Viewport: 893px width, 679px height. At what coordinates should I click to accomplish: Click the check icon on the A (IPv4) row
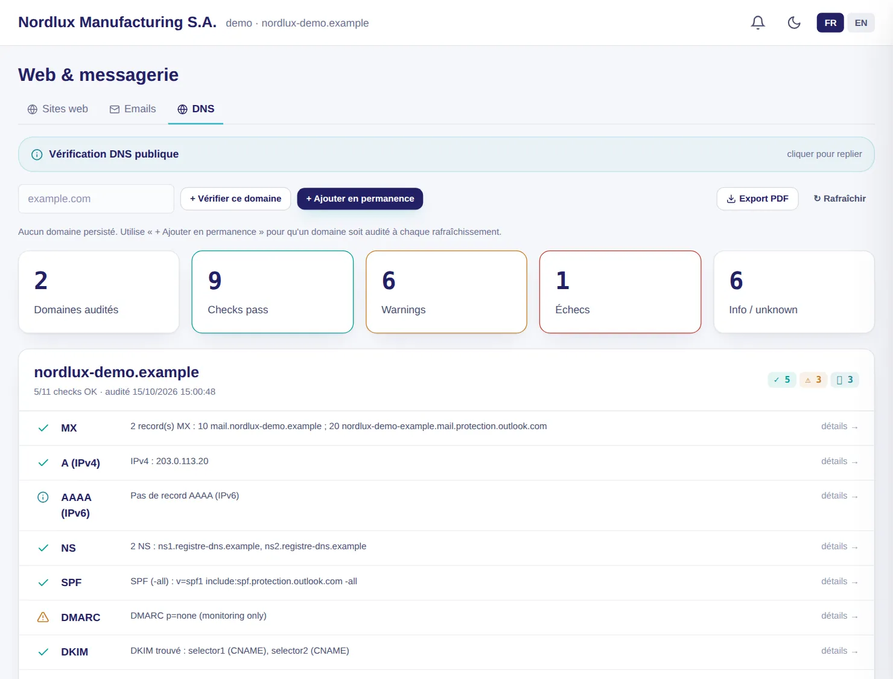pos(43,463)
